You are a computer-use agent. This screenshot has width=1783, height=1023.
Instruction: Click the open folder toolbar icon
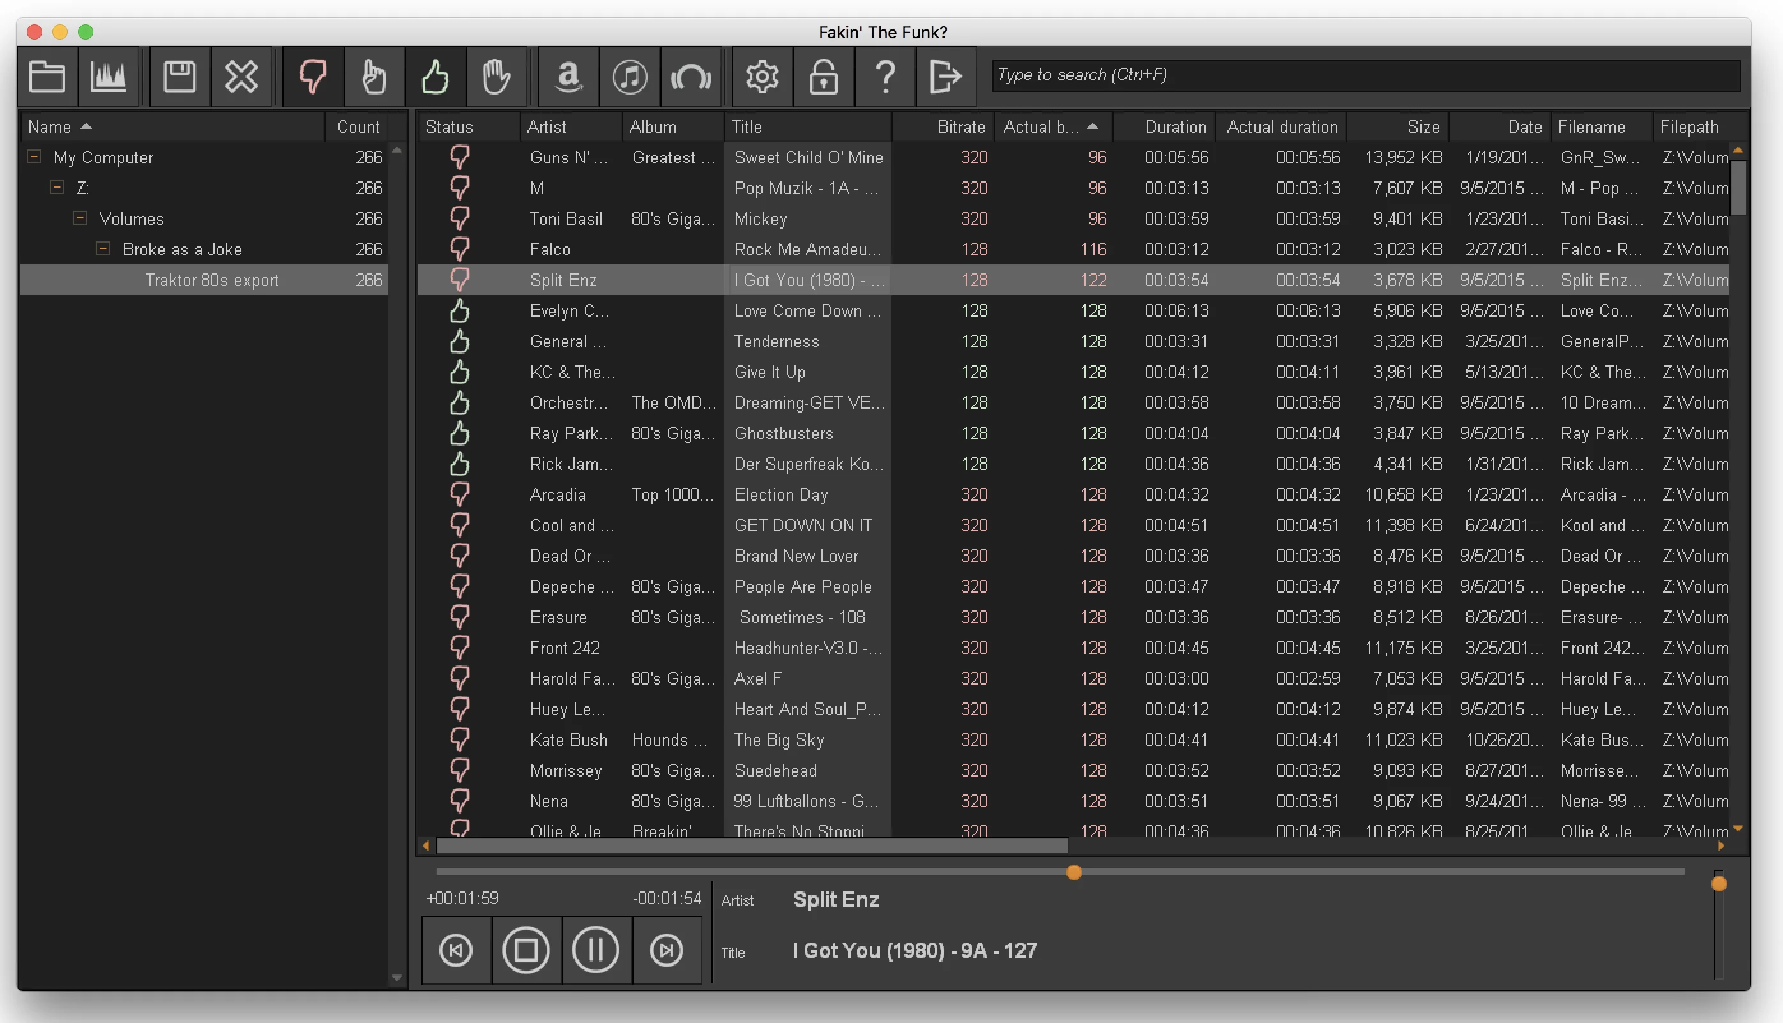pos(47,77)
